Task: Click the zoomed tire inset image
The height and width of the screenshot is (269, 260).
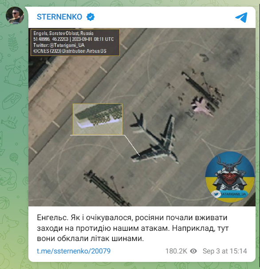Action: [x=98, y=119]
